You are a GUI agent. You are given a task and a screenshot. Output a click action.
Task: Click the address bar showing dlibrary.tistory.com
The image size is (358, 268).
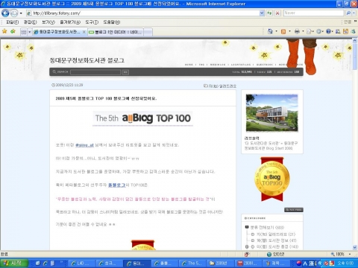tap(142, 13)
